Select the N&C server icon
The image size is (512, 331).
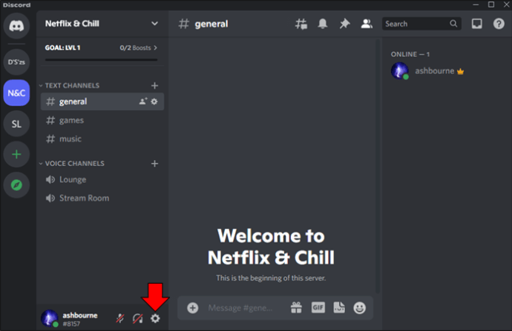[16, 93]
